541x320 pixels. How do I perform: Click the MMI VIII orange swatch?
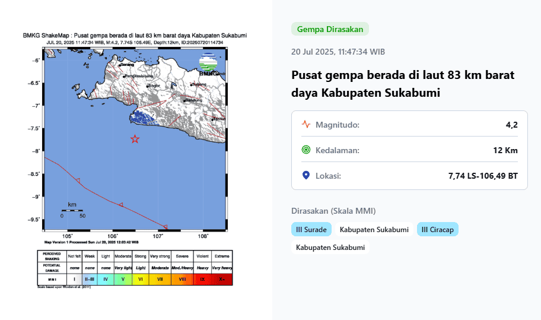pos(182,279)
